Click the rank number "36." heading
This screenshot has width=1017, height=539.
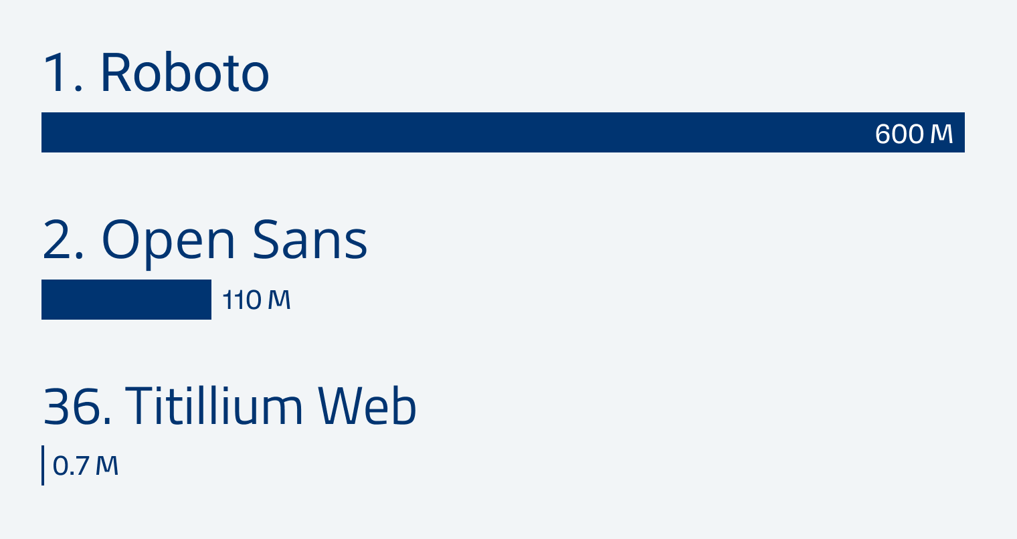click(x=77, y=406)
